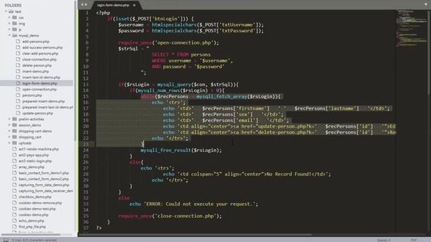Screen dimensions: 431x242
Task: Click the file icon beside act1-vendo-machine.php
Action: tap(15, 149)
